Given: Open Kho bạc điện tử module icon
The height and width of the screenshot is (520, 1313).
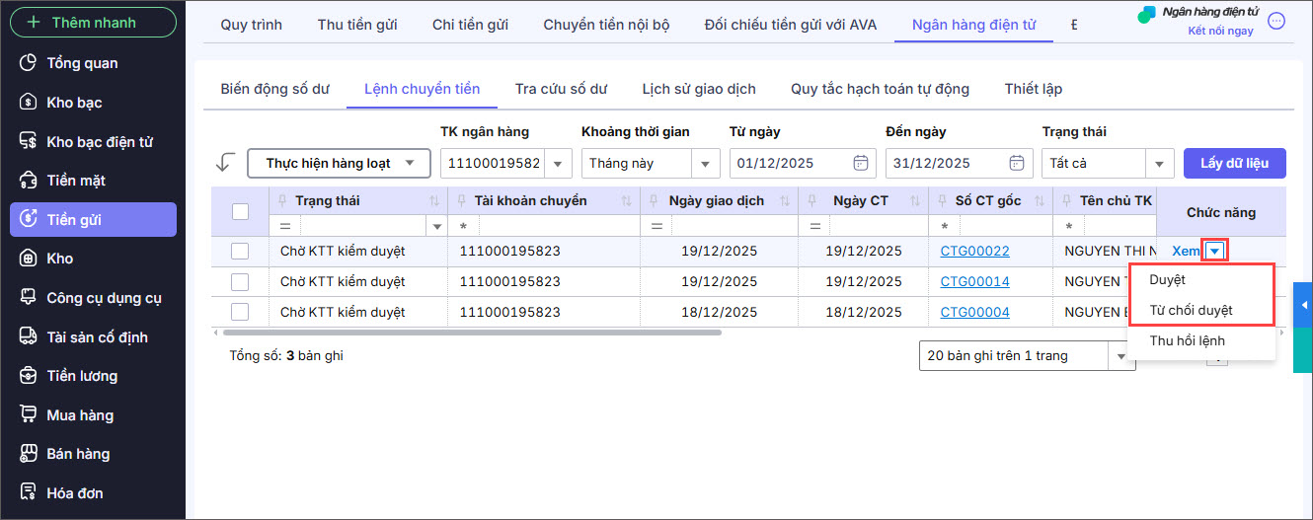Looking at the screenshot, I should [x=29, y=141].
